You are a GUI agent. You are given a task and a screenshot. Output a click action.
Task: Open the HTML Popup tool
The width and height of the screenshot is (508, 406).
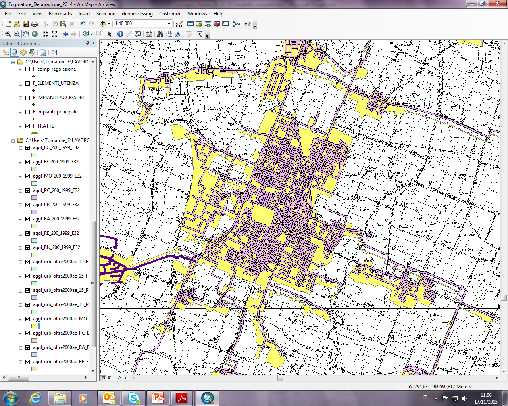138,34
